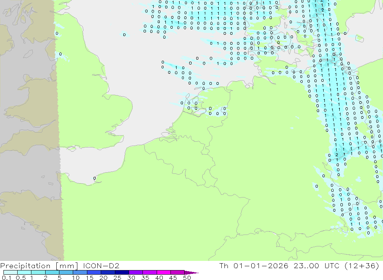This screenshot has height=280, width=383.
Task: Click the 25–30 mm navy legend swatch
Action: coord(122,272)
